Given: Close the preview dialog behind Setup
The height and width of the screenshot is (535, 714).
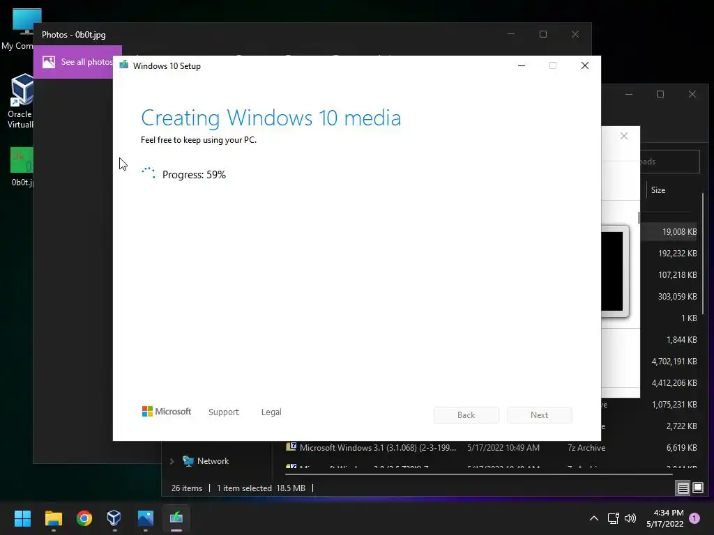Looking at the screenshot, I should (x=624, y=136).
